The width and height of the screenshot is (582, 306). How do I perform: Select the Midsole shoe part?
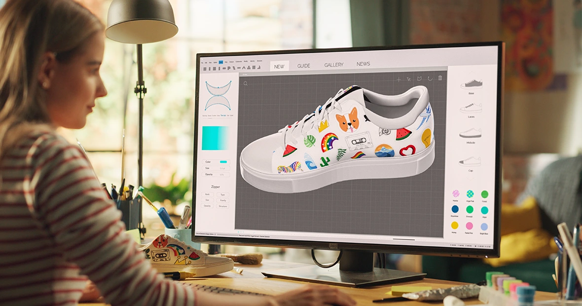[470, 134]
